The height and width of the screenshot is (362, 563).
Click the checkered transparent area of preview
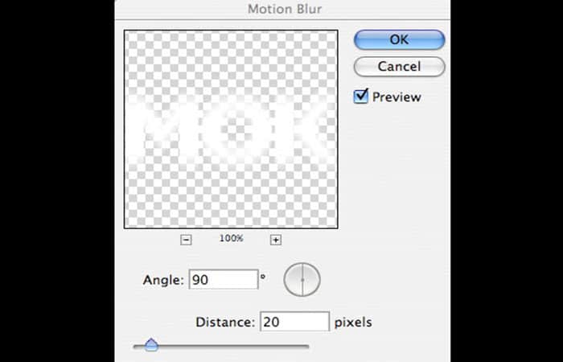(x=231, y=195)
